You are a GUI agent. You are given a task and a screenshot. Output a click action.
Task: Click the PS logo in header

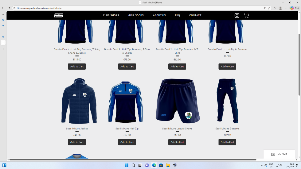59,15
